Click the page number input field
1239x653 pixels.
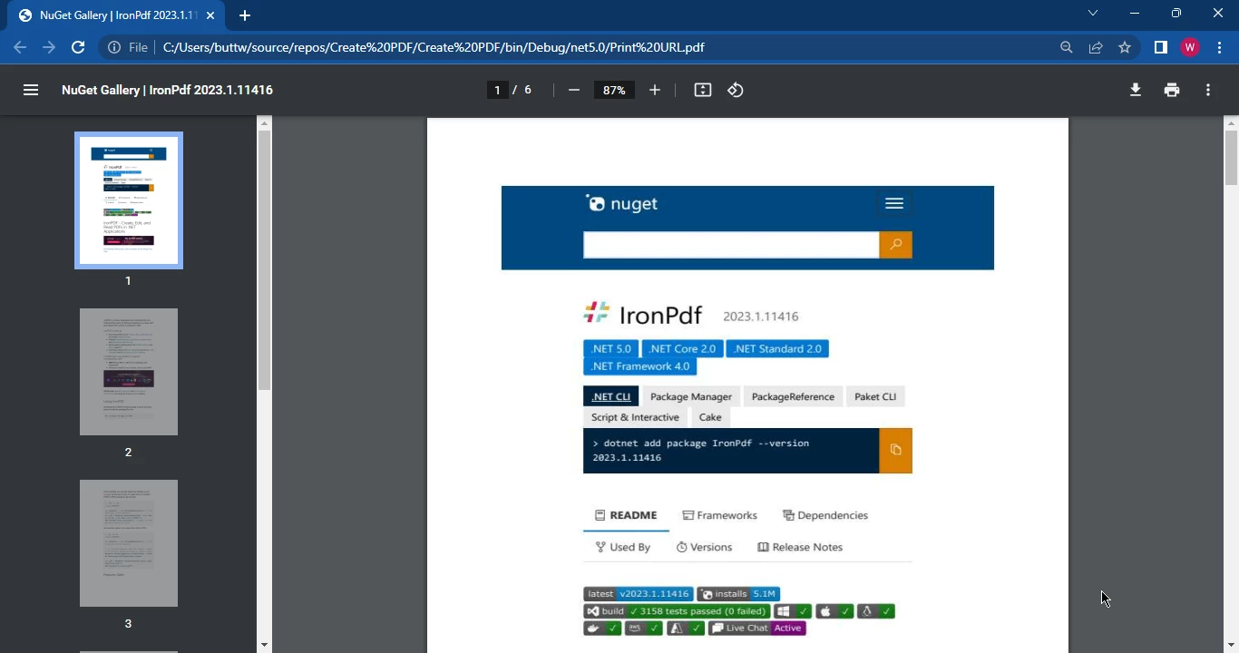pyautogui.click(x=497, y=90)
